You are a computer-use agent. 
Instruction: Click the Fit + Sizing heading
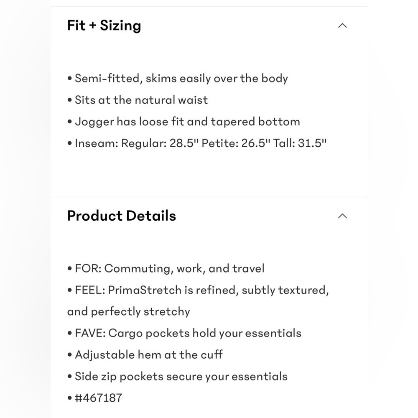coord(104,25)
